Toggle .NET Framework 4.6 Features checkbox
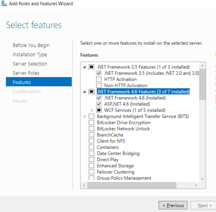This screenshot has width=216, height=212. 91,92
